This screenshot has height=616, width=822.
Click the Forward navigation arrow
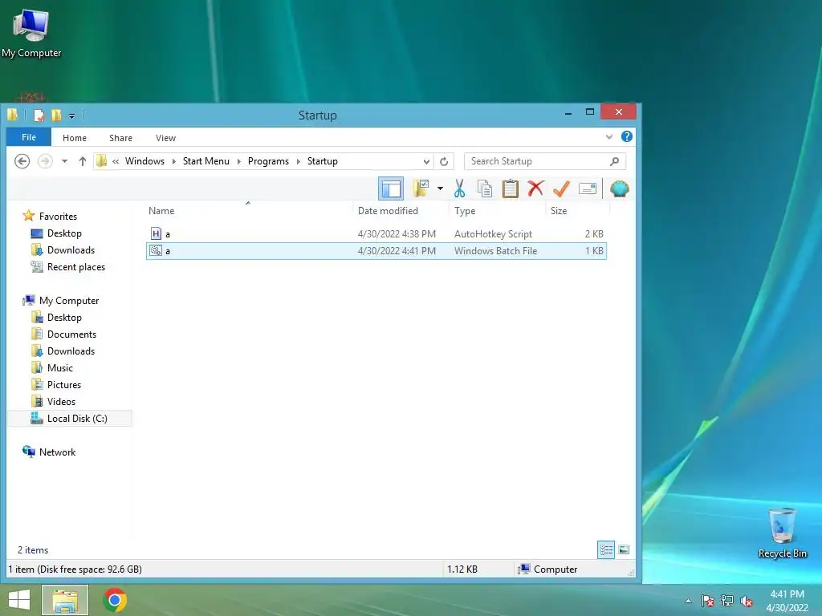coord(45,161)
